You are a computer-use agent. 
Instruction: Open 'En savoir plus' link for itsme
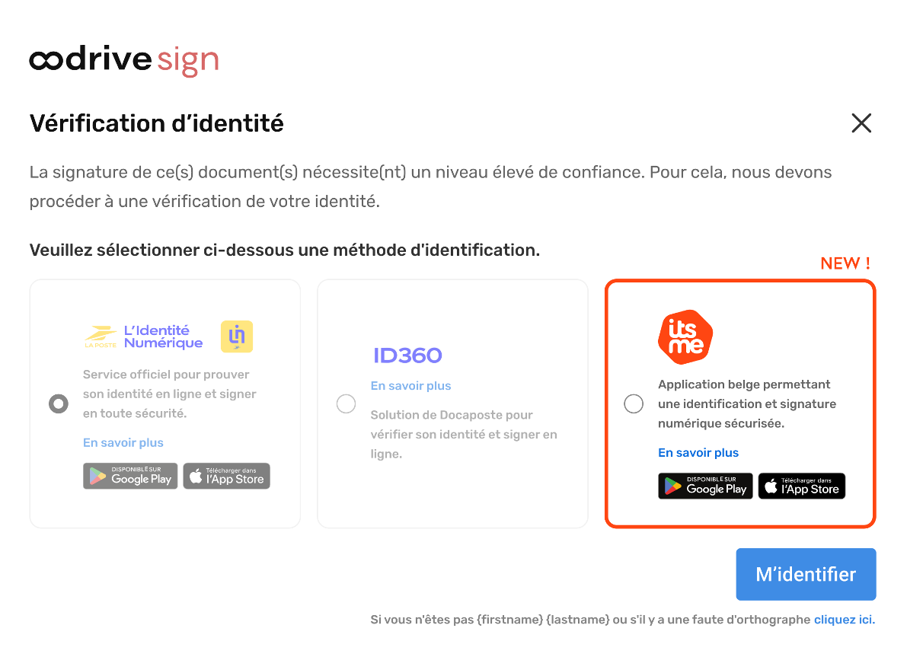698,453
